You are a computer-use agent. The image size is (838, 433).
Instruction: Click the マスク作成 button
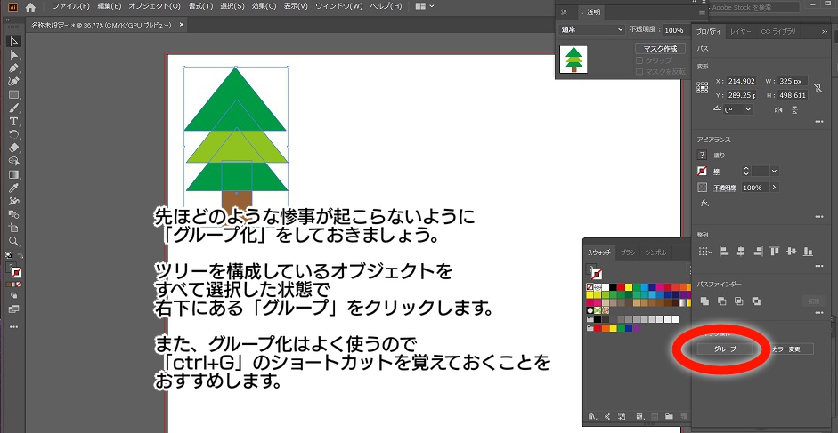pos(661,49)
